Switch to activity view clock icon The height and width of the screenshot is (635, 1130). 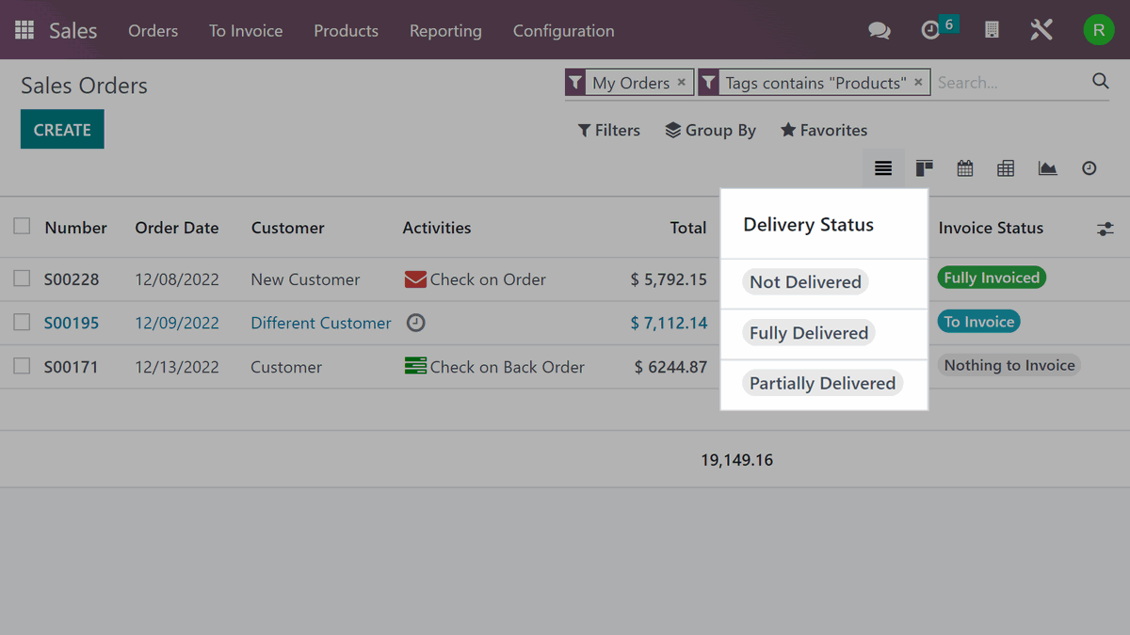(x=1089, y=168)
